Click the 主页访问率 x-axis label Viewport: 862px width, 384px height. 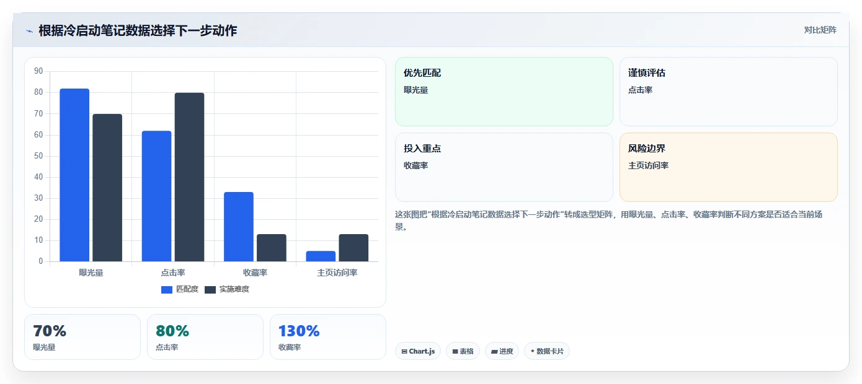(x=337, y=273)
